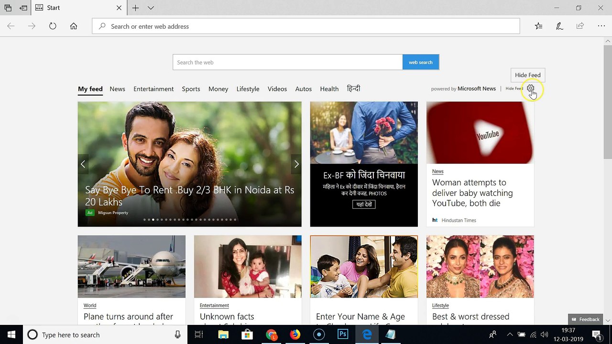Refresh the page
The height and width of the screenshot is (344, 612).
pos(53,26)
